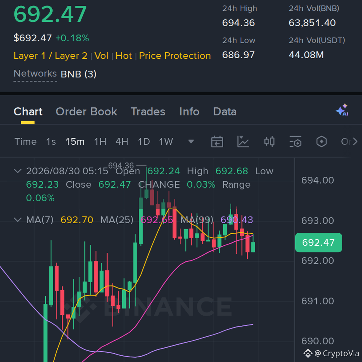Click the MA(7) value 692.70

(x=77, y=220)
